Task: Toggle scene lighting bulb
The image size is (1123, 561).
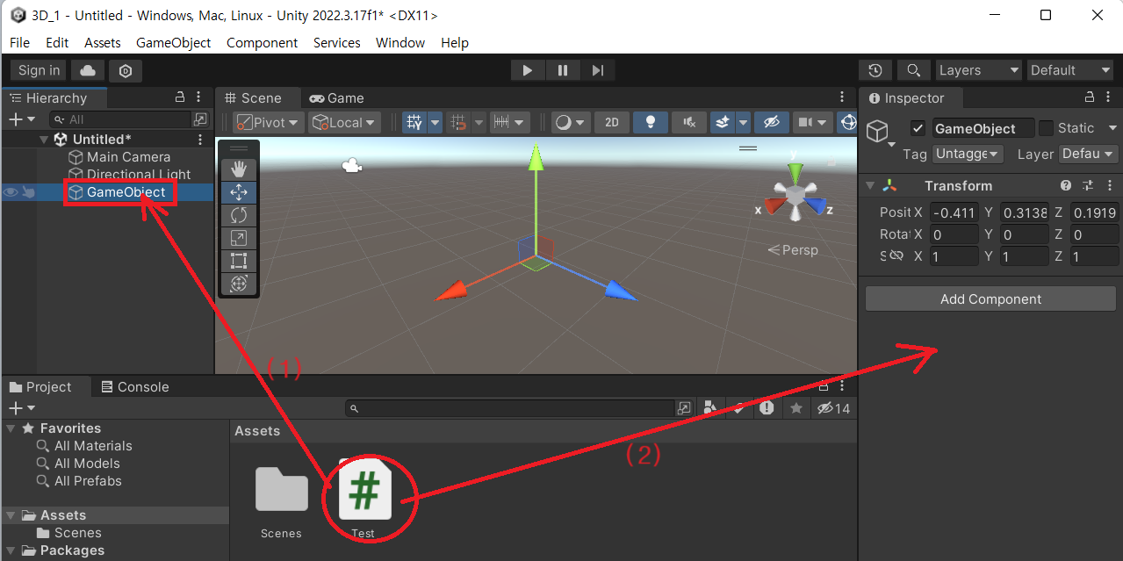Action: (651, 123)
